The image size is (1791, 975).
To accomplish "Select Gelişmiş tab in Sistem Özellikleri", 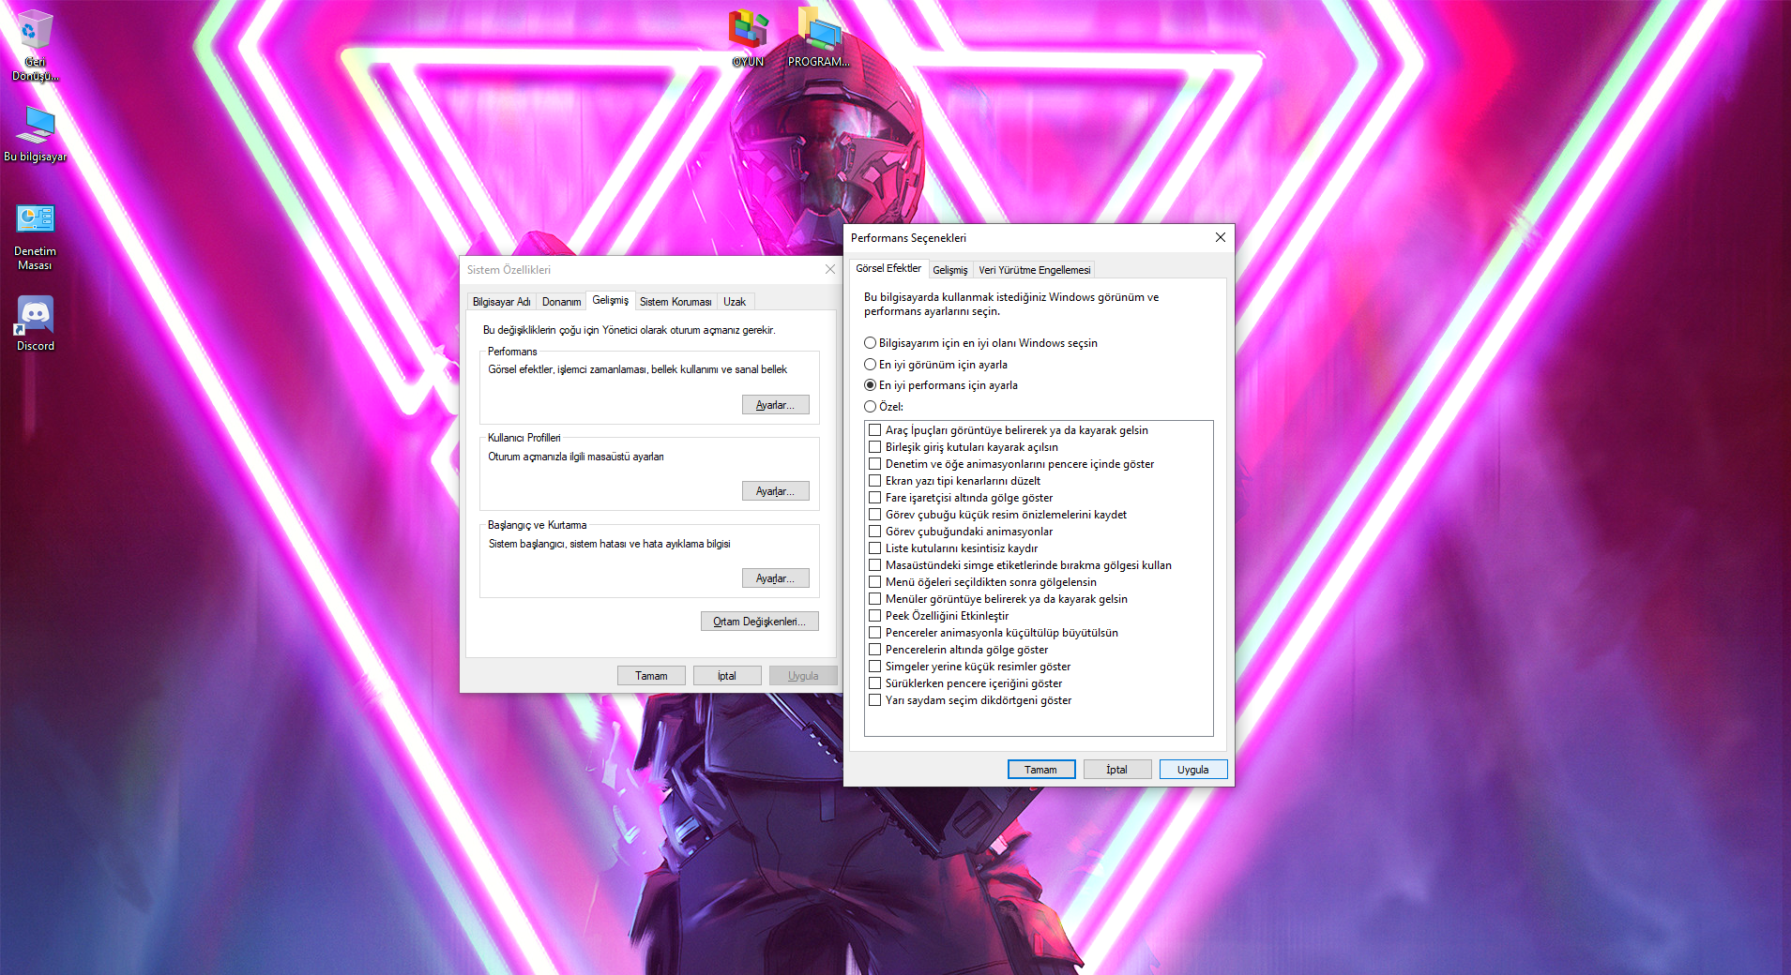I will [611, 300].
